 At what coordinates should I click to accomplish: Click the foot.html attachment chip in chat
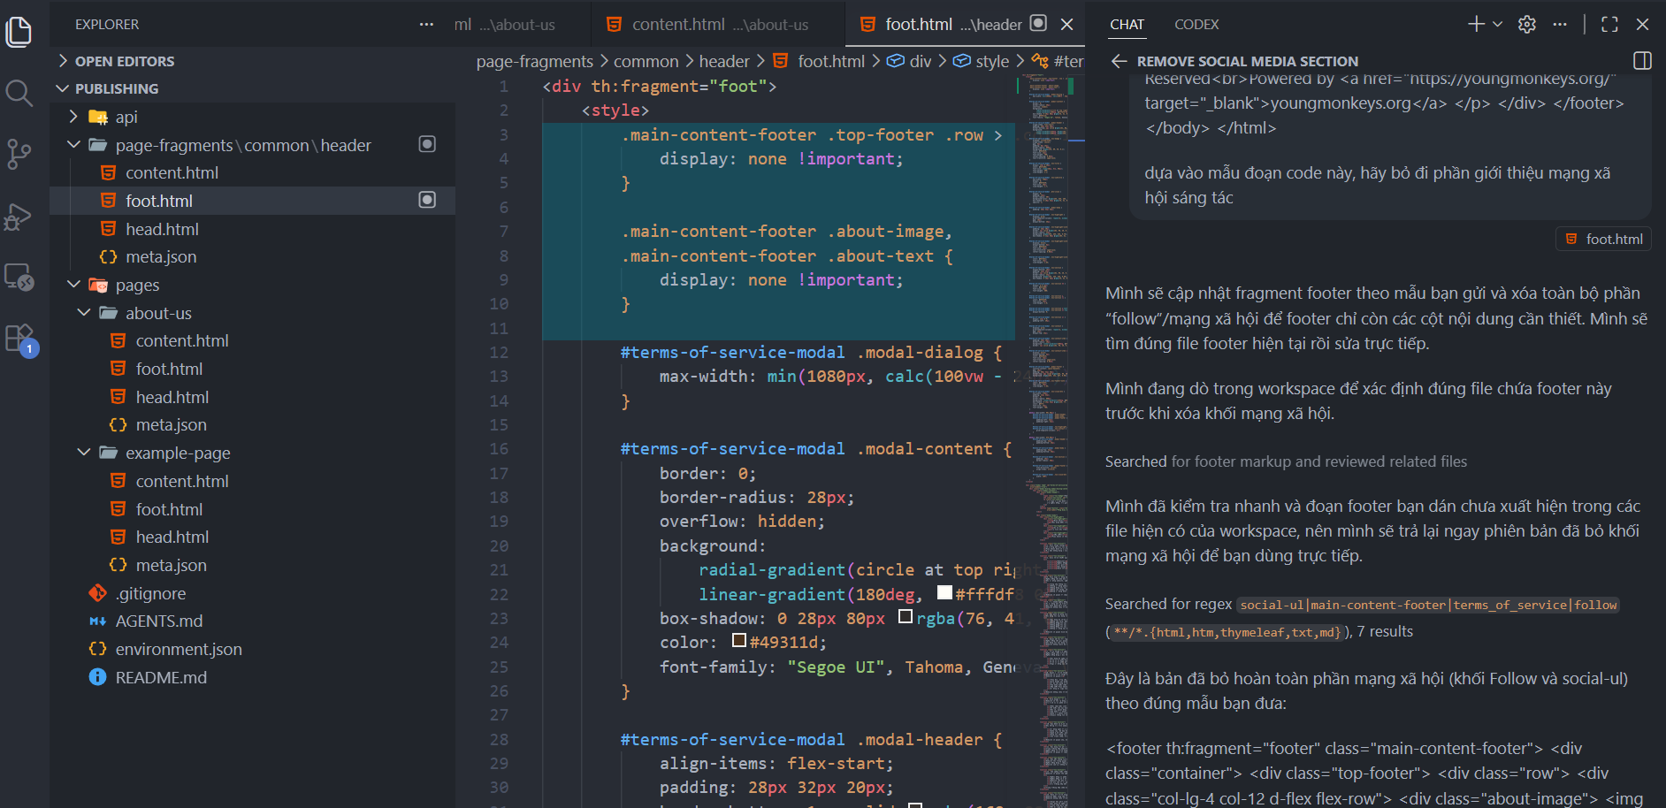click(x=1603, y=239)
